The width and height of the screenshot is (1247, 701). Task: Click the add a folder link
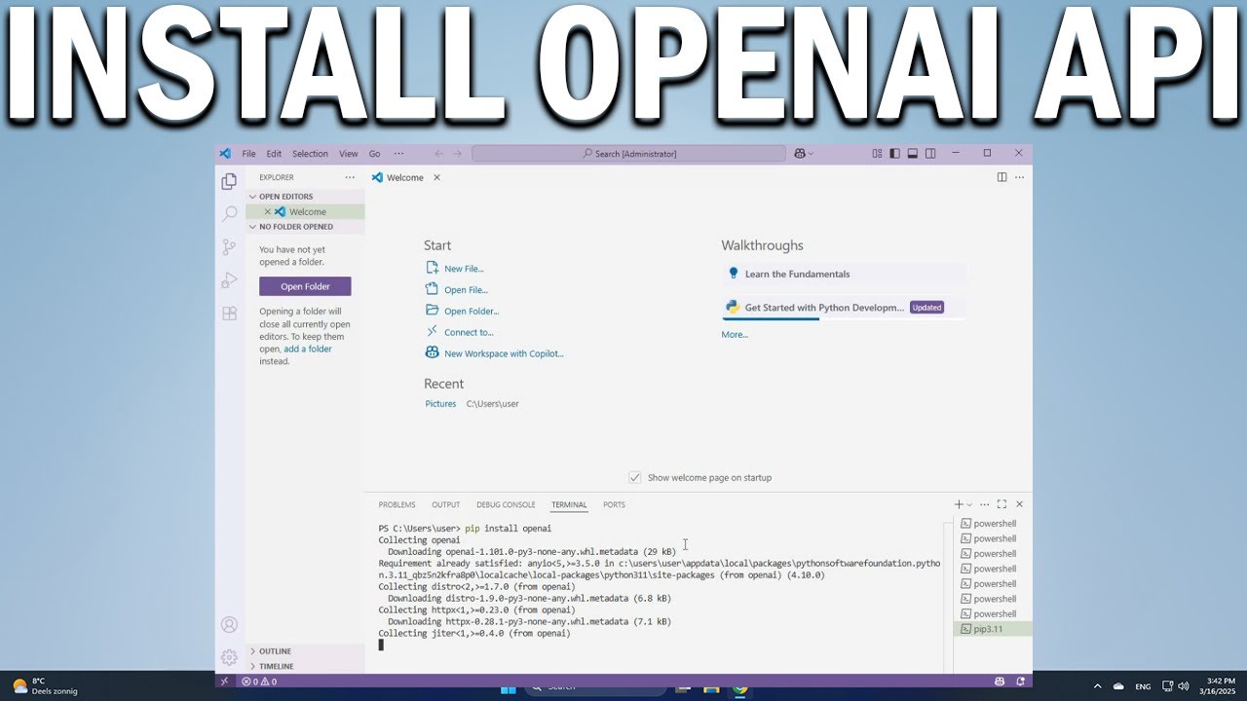click(x=308, y=349)
